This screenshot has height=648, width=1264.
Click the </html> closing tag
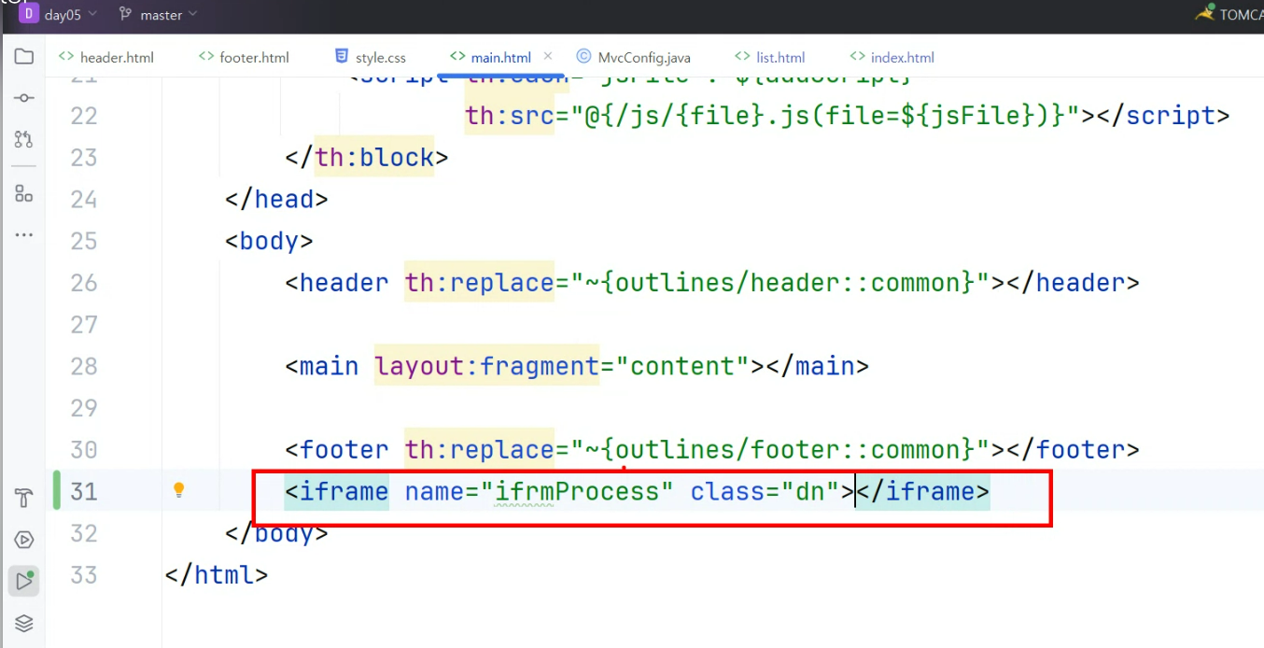[217, 574]
